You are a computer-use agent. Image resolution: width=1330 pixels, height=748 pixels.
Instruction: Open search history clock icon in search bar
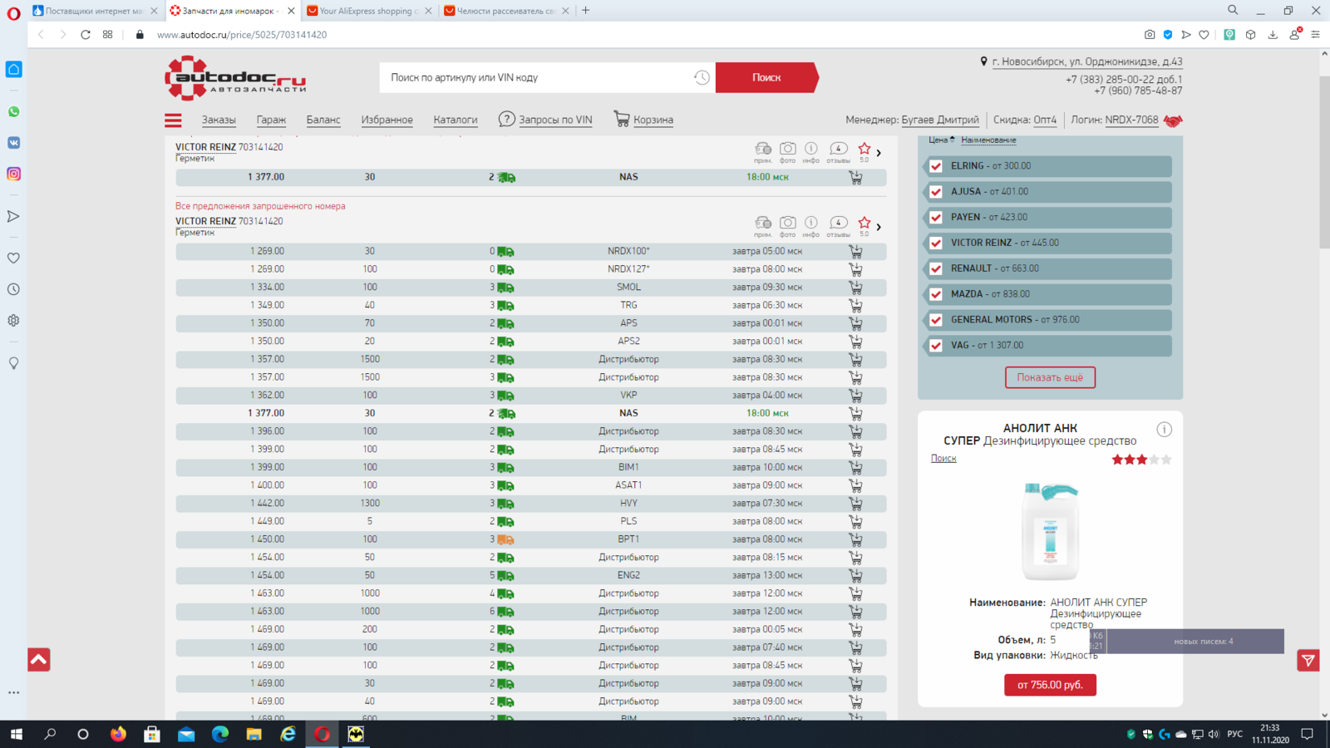[702, 77]
